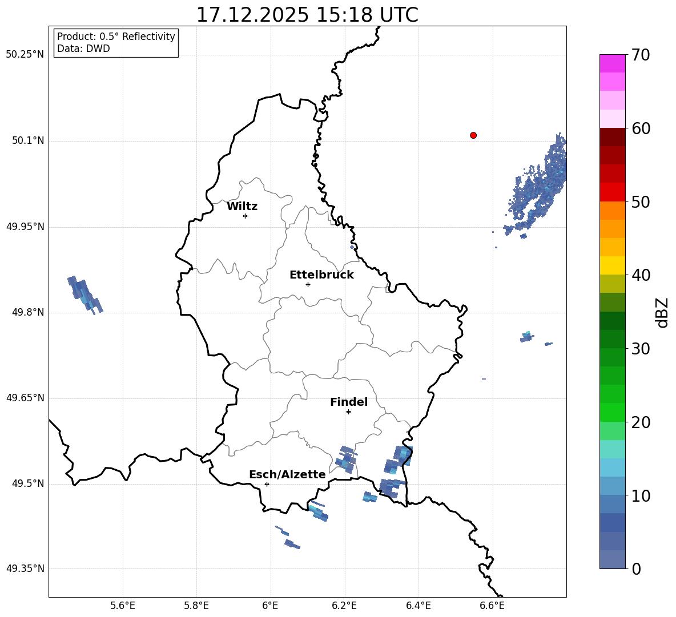The width and height of the screenshot is (676, 617).
Task: Click the dBZ colorbar axis label
Action: point(663,312)
